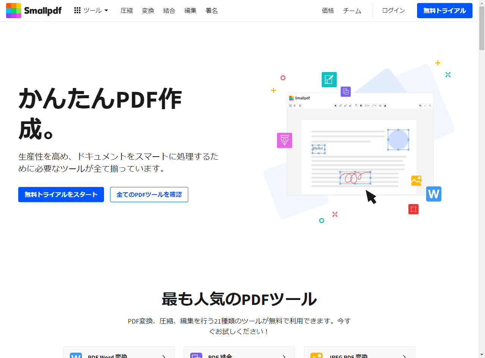Viewport: 485px width, 358px height.
Task: Click the purple merge icon near the editor window
Action: point(345,92)
